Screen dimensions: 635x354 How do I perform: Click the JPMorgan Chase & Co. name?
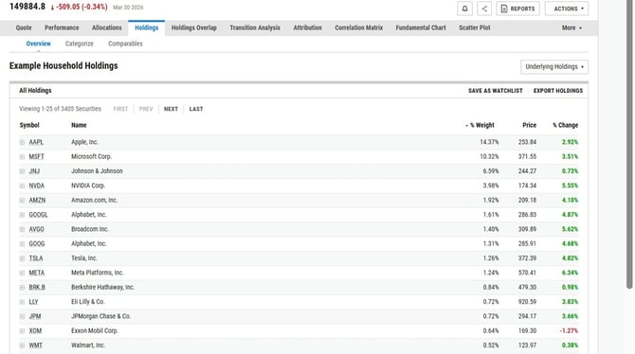coord(100,316)
